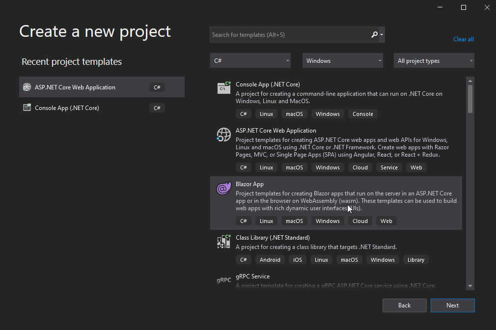
Task: Click the ASP.NET Core Web Application globe icon in template list
Action: pos(223,135)
